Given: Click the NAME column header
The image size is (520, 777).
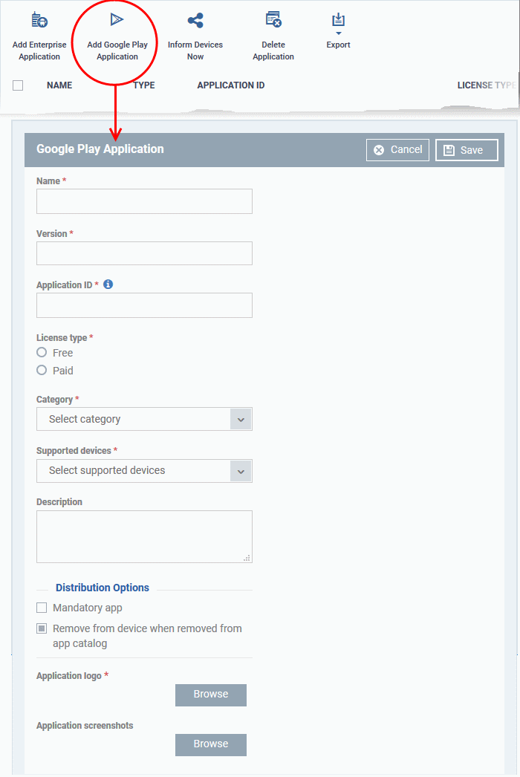Looking at the screenshot, I should click(59, 85).
